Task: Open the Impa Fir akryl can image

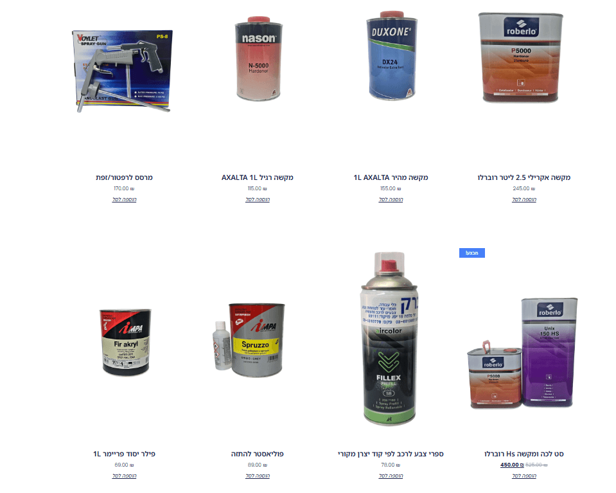Action: [x=125, y=343]
